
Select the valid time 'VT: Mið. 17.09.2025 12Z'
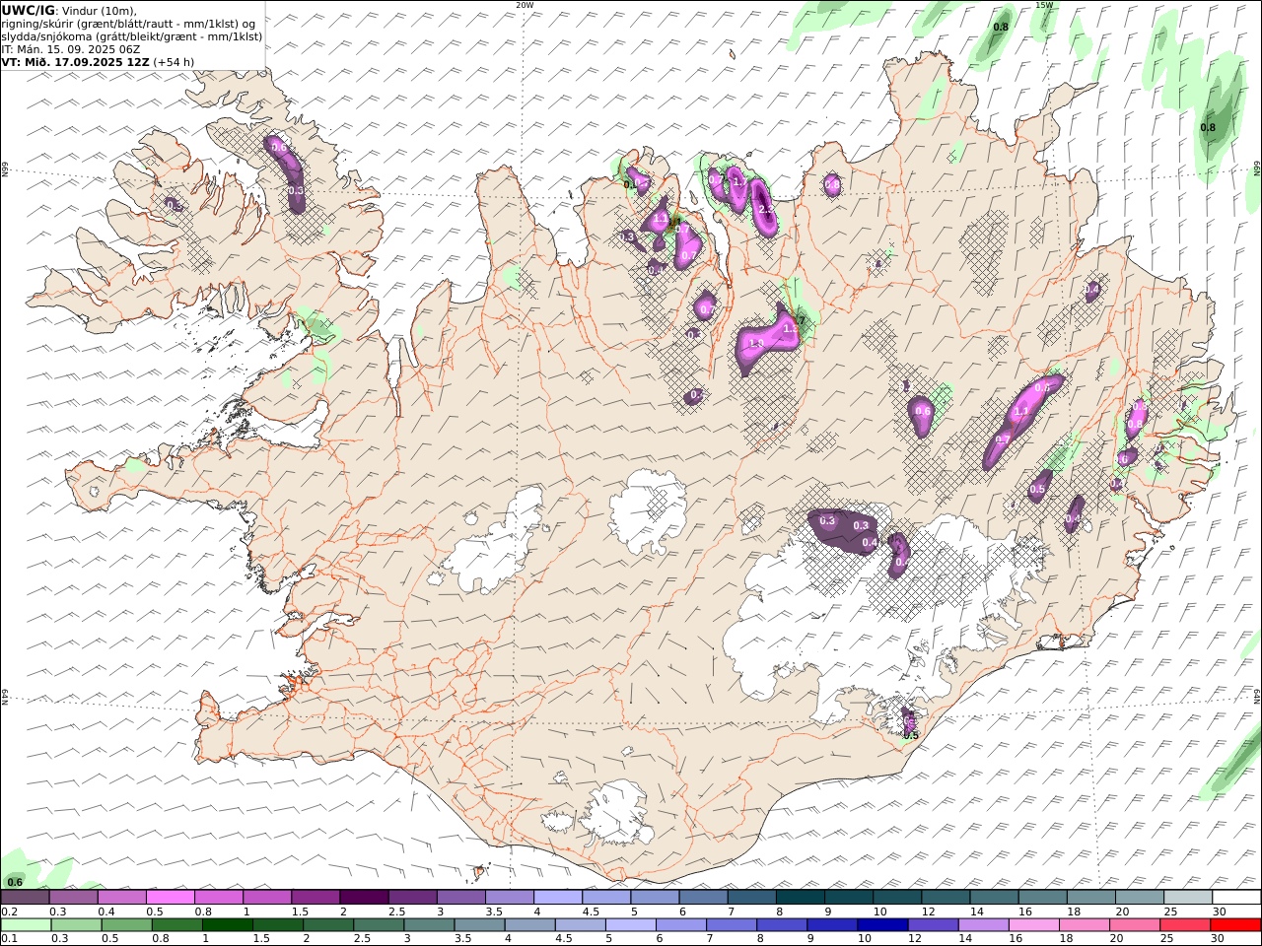click(x=74, y=62)
